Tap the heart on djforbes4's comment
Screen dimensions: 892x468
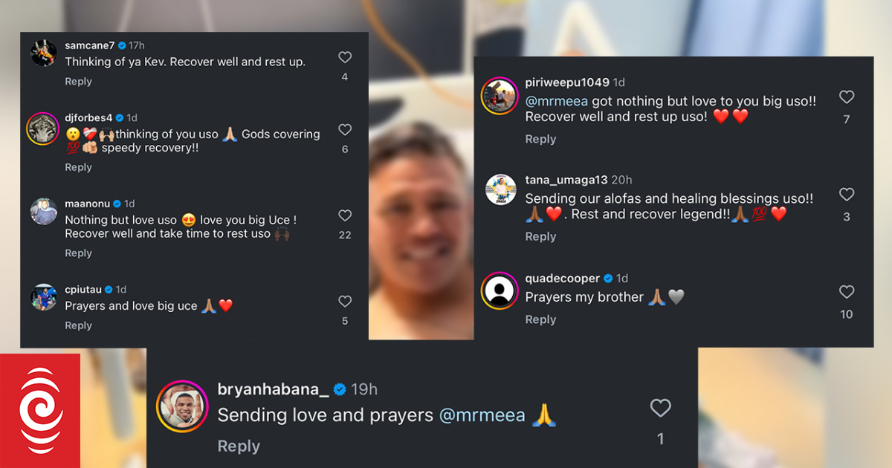click(345, 130)
